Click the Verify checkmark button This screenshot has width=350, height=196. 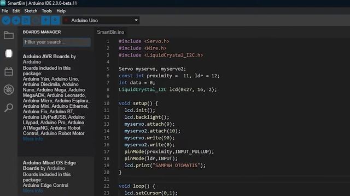(x=6, y=21)
